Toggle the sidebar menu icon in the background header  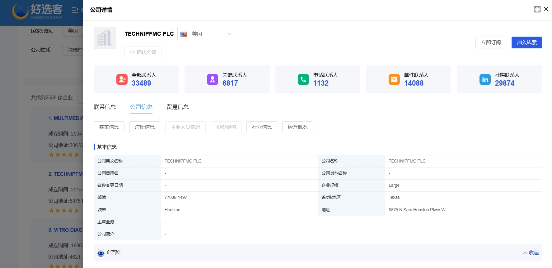(x=75, y=10)
